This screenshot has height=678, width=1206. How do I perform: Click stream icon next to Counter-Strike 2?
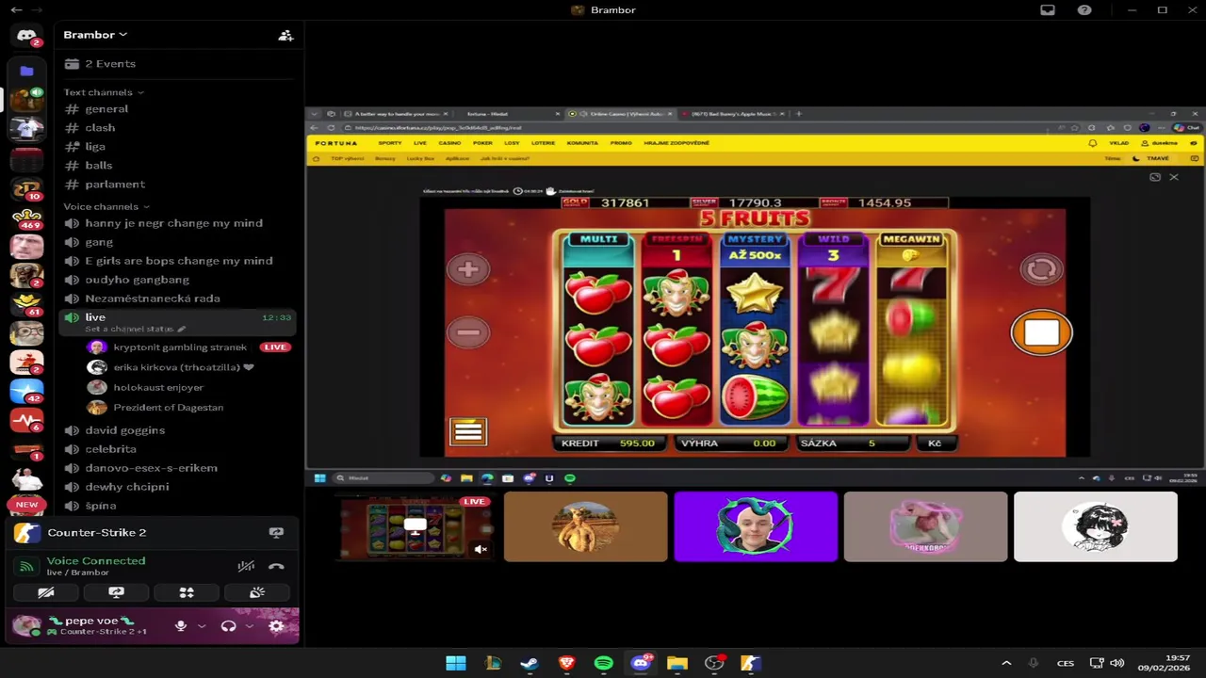tap(276, 532)
